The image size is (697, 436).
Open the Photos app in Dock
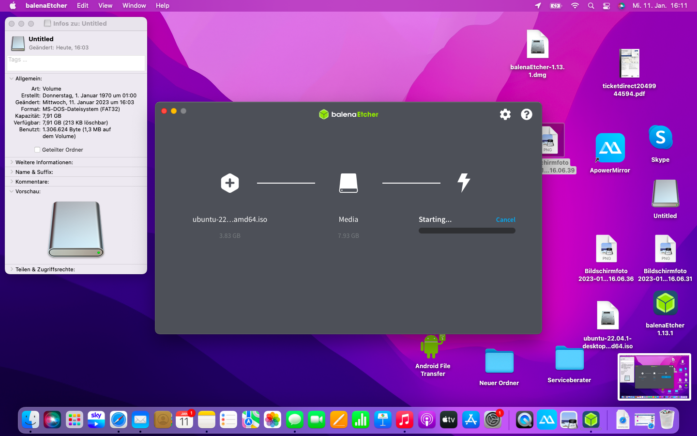(273, 420)
